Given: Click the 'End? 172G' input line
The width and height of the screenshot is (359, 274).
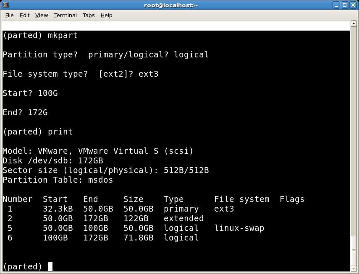Looking at the screenshot, I should pos(24,112).
